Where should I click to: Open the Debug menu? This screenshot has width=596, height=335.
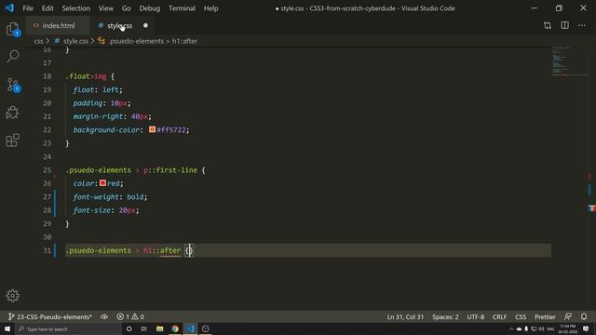[x=149, y=8]
